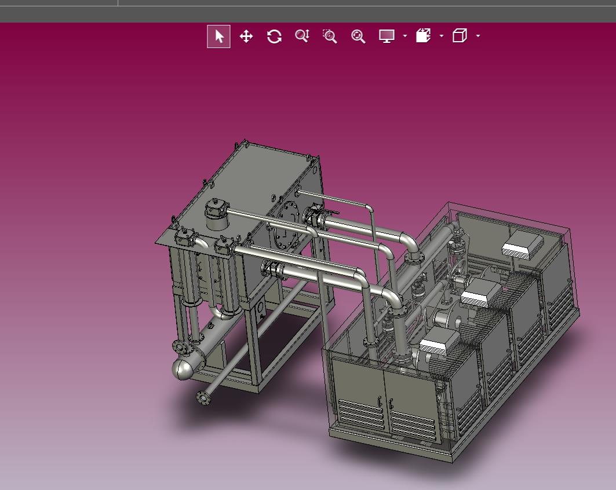
Task: Expand the section view dropdown arrow
Action: (x=442, y=36)
